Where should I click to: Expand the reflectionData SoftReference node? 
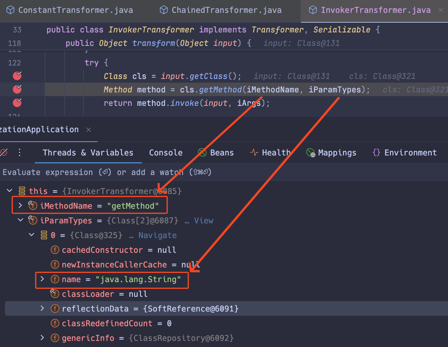coord(42,308)
